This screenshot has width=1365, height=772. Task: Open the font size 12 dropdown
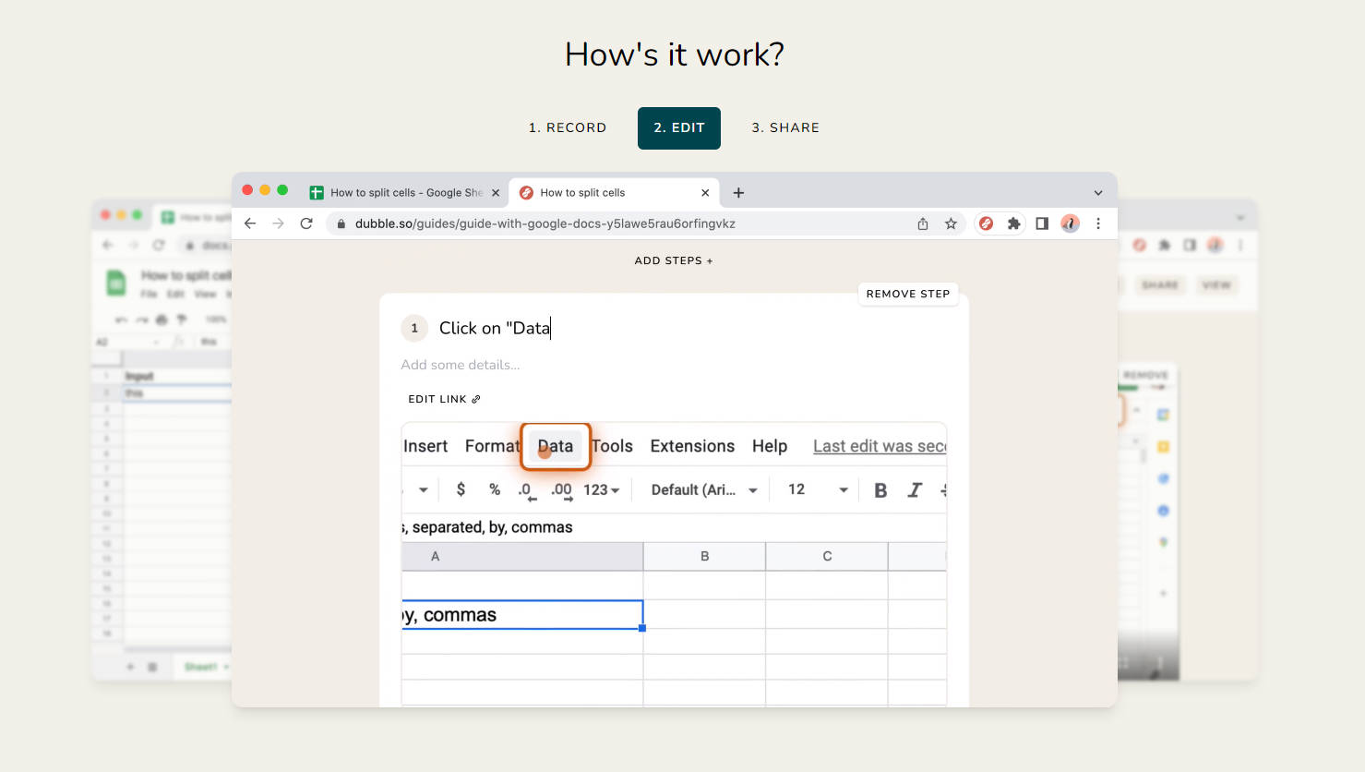point(817,490)
